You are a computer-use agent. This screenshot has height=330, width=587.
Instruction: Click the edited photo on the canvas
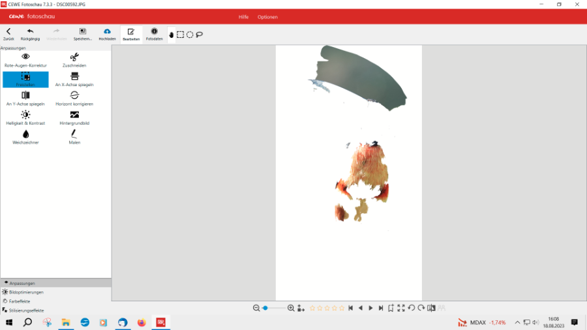349,173
